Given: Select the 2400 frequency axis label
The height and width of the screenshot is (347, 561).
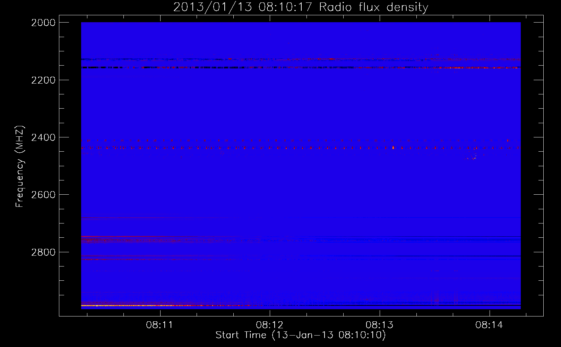Looking at the screenshot, I should point(43,138).
